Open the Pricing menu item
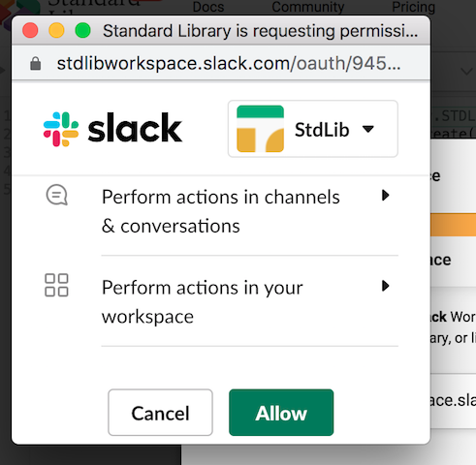 [413, 7]
